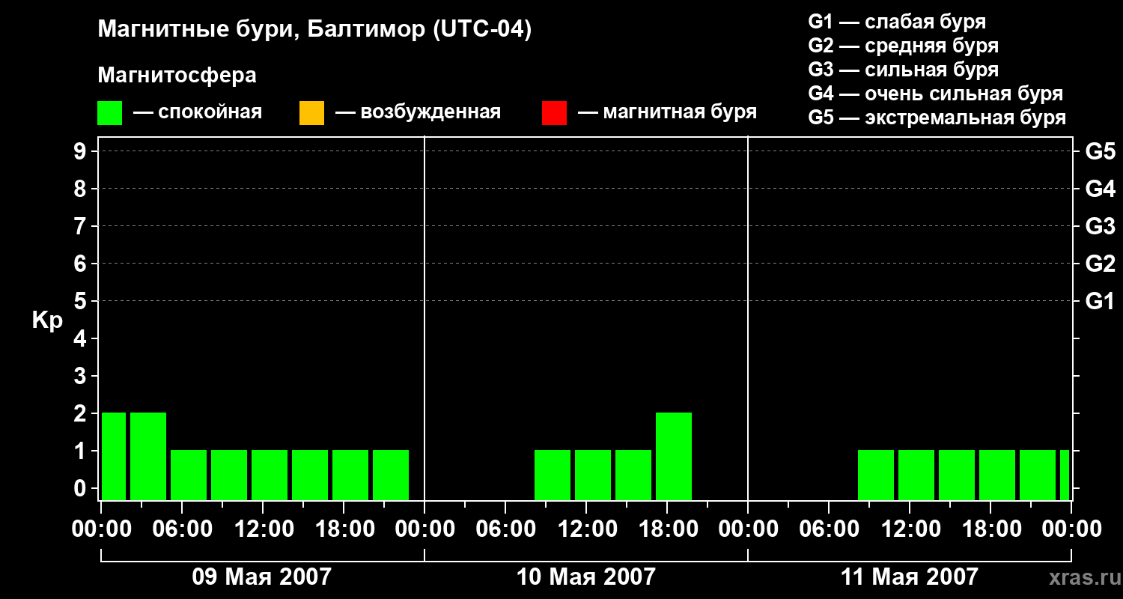Click the orange excited magnetosphere legend swatch

point(311,113)
